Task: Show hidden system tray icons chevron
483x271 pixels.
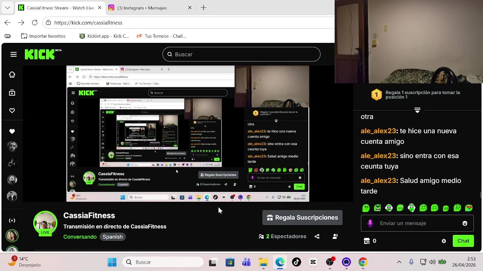Action: tap(399, 262)
